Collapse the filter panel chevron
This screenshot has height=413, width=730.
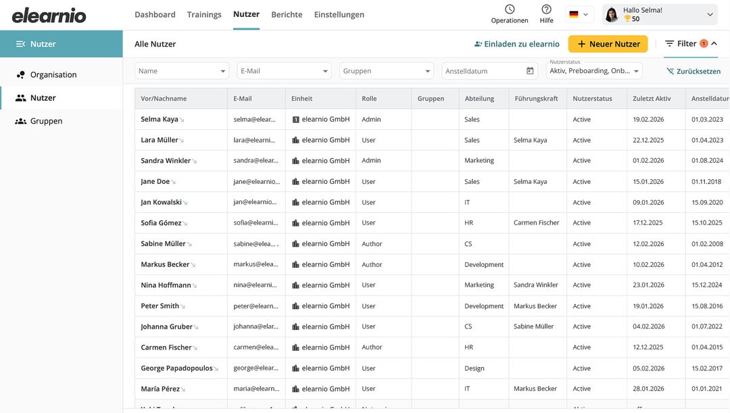point(714,43)
